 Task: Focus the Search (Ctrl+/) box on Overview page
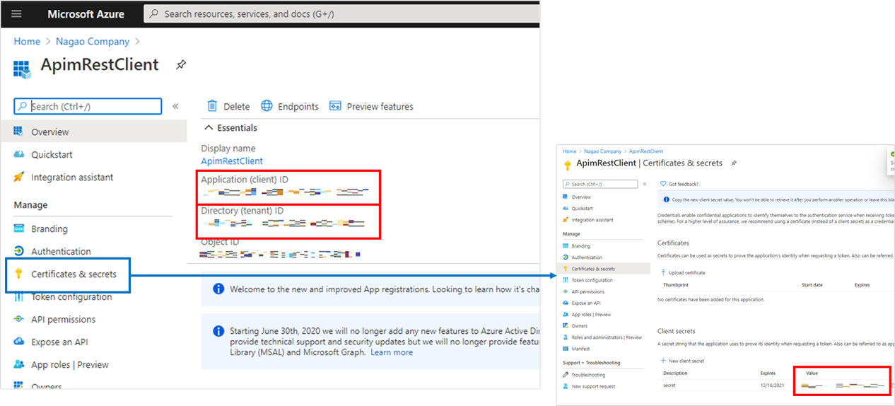click(88, 107)
